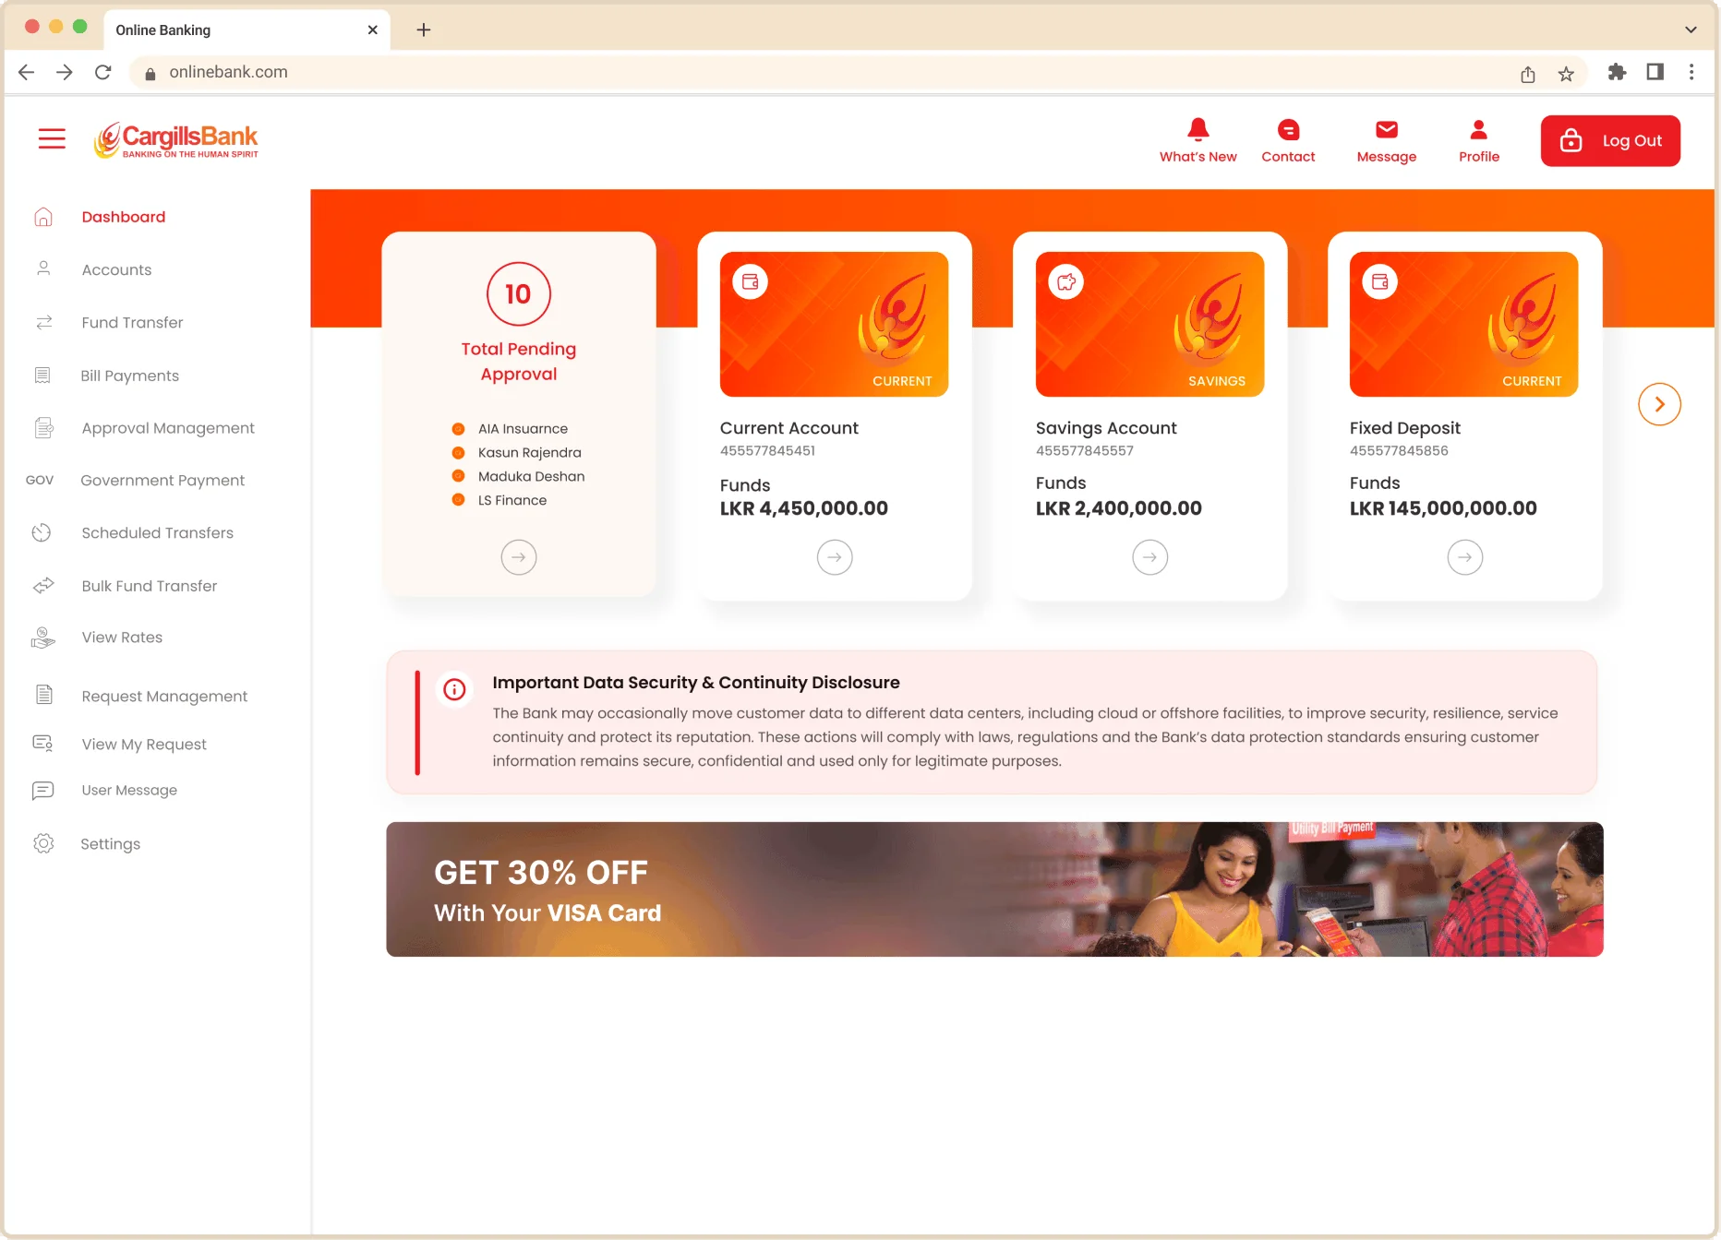Open Total Pending Approval arrow button
Viewport: 1721px width, 1240px height.
point(519,557)
